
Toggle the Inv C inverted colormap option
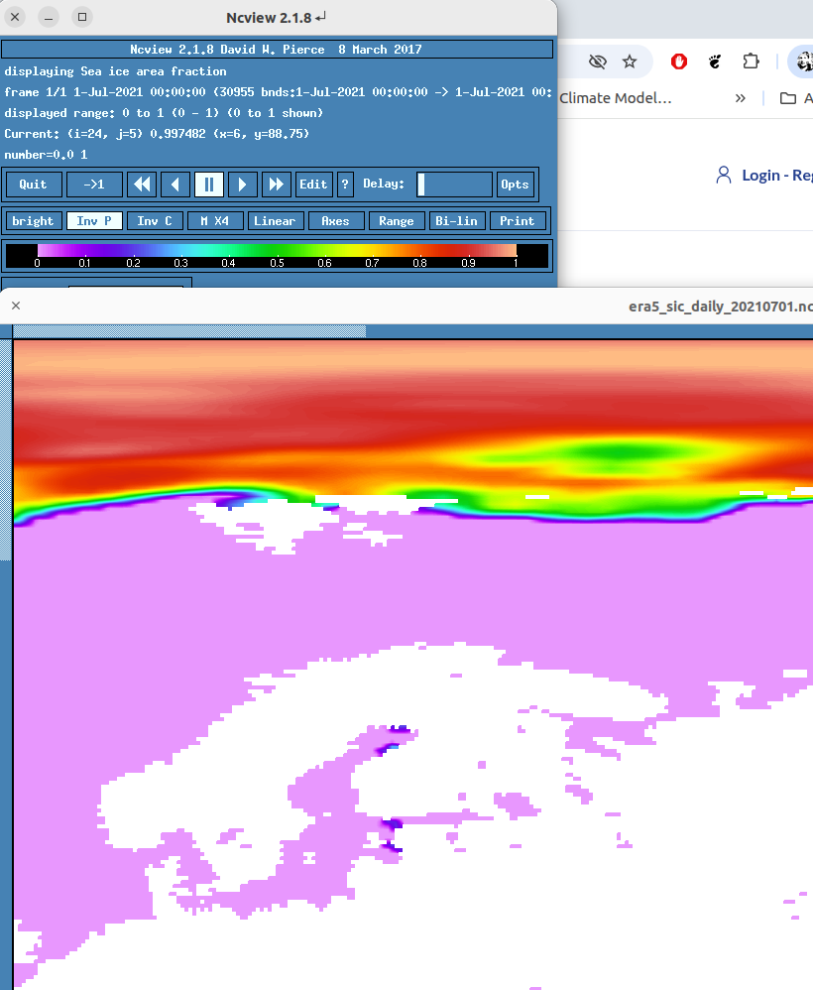point(154,221)
